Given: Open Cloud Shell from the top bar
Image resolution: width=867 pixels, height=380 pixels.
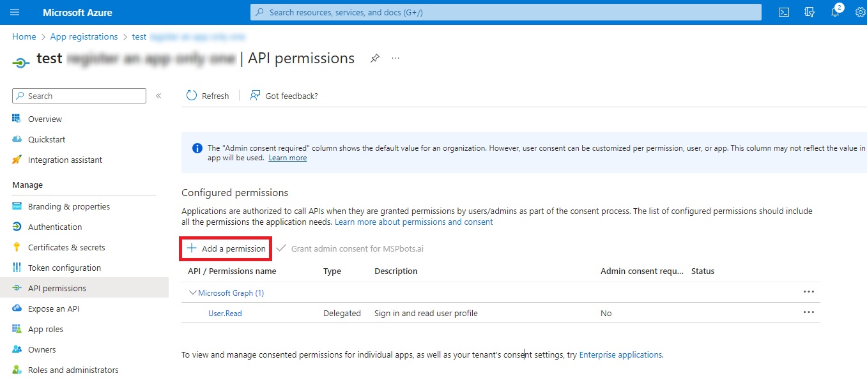Looking at the screenshot, I should point(783,11).
